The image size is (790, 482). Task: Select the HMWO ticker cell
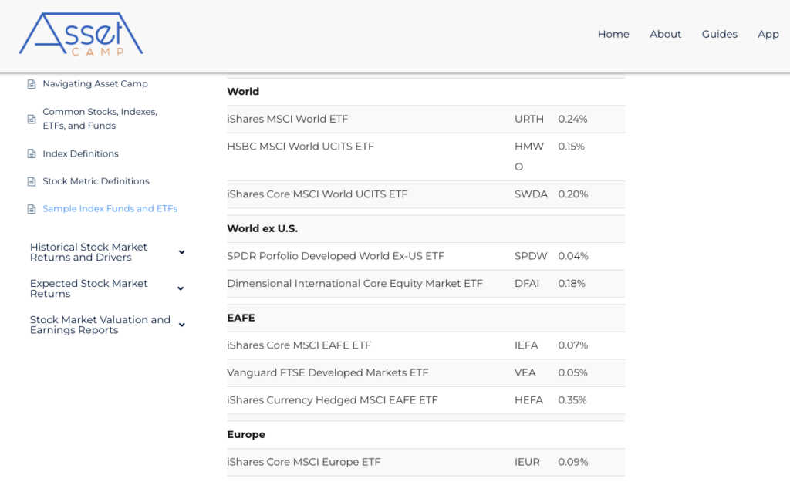click(x=529, y=157)
